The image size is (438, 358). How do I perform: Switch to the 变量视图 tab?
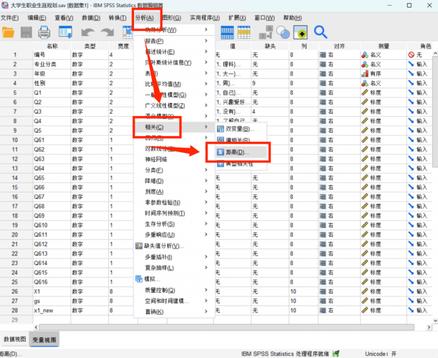click(44, 339)
